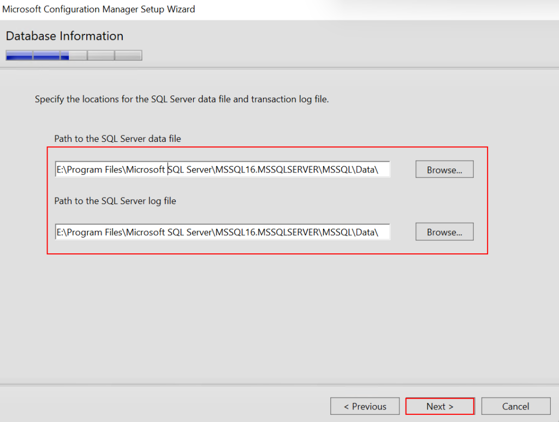Click the 'Path to the SQL Server log file' label
Viewport: 559px width, 422px height.
coord(115,201)
